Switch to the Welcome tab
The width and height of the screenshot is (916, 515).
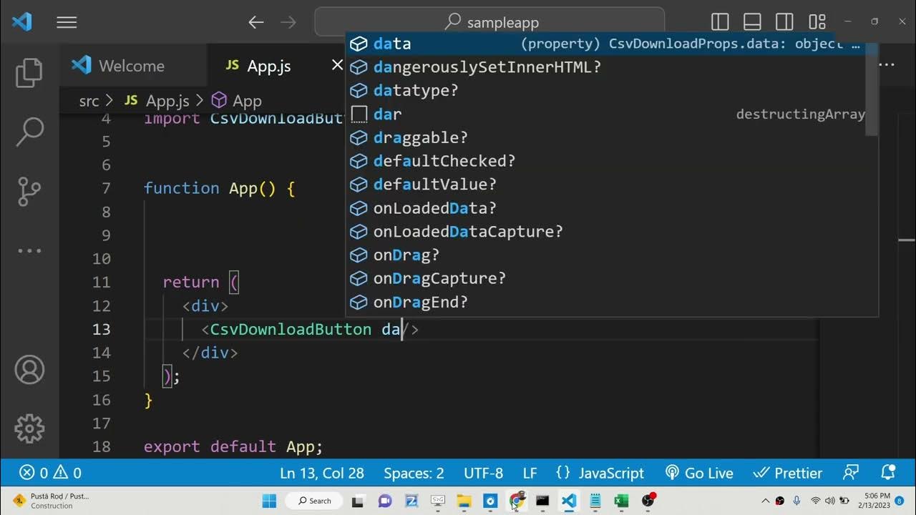(131, 66)
